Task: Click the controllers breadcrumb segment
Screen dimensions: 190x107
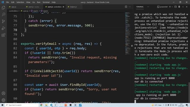Action: click(13, 11)
